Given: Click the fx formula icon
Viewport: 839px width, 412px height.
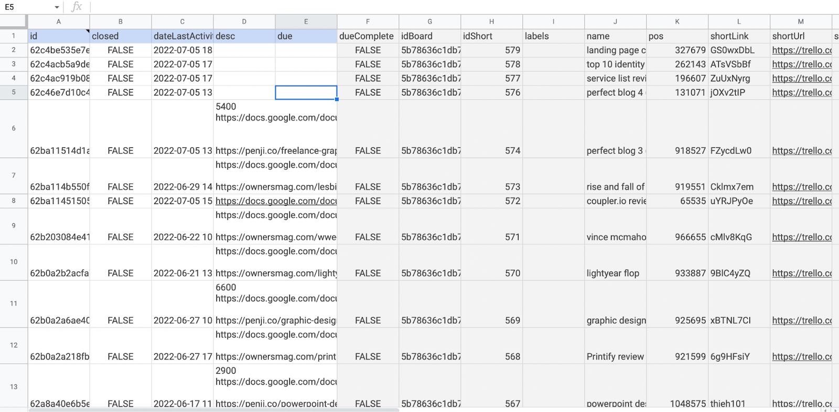Looking at the screenshot, I should (x=77, y=7).
